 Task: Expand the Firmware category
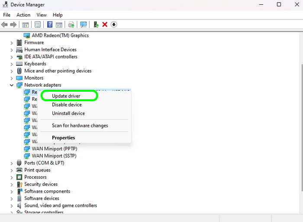[12, 43]
